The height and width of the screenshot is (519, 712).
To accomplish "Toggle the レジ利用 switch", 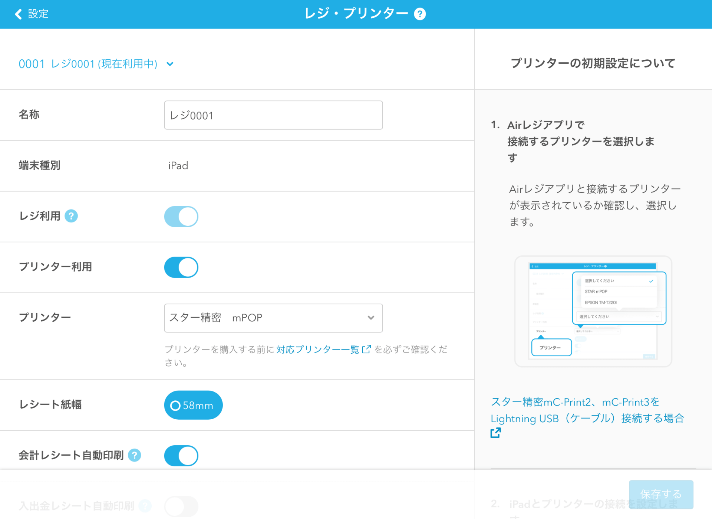I will (181, 216).
